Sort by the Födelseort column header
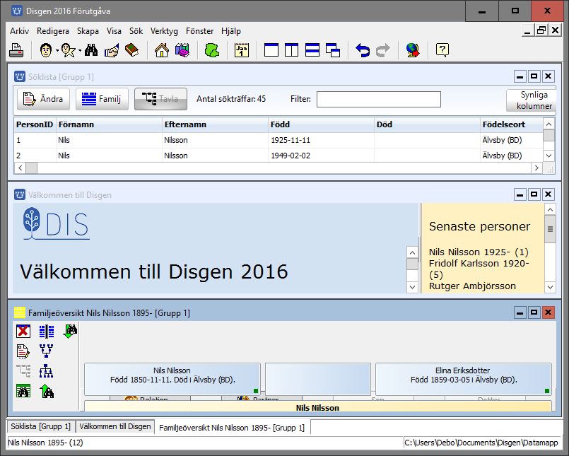Screen dimensions: 569x456 [x=511, y=124]
